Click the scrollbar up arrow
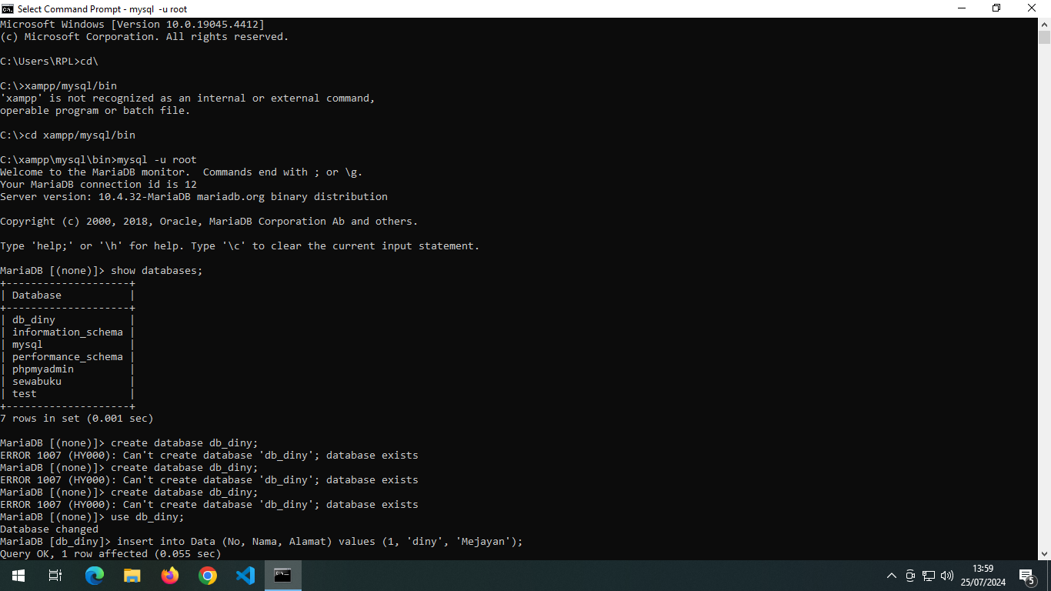 coord(1044,24)
